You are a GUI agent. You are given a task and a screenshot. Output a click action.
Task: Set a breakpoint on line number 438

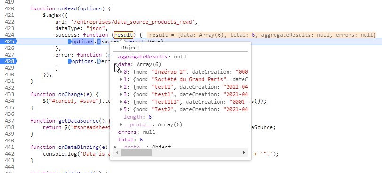pyautogui.click(x=9, y=127)
